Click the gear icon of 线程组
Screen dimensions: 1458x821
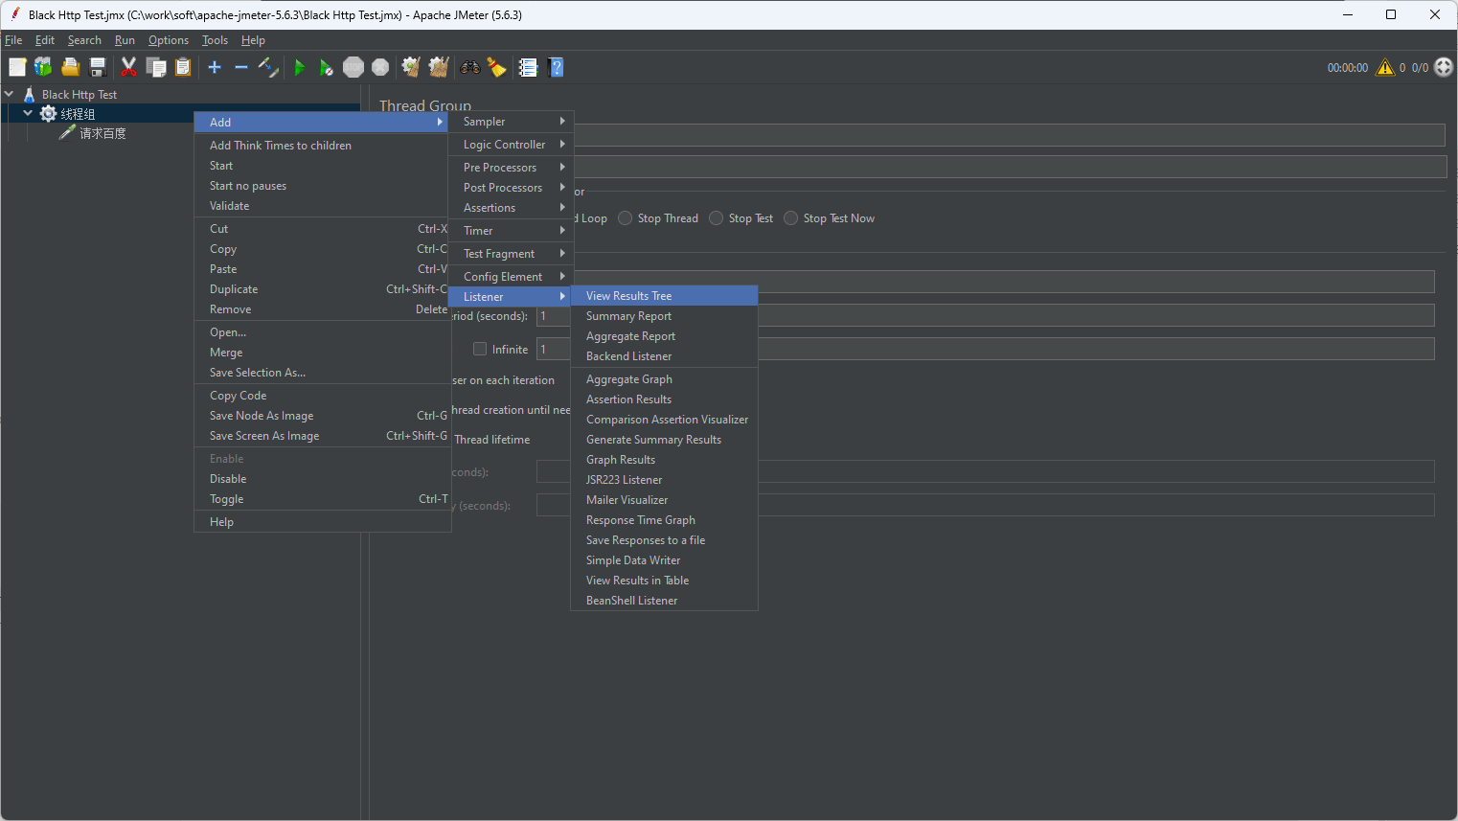click(x=48, y=114)
